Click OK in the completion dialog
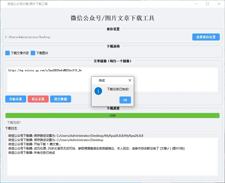 click(x=125, y=100)
